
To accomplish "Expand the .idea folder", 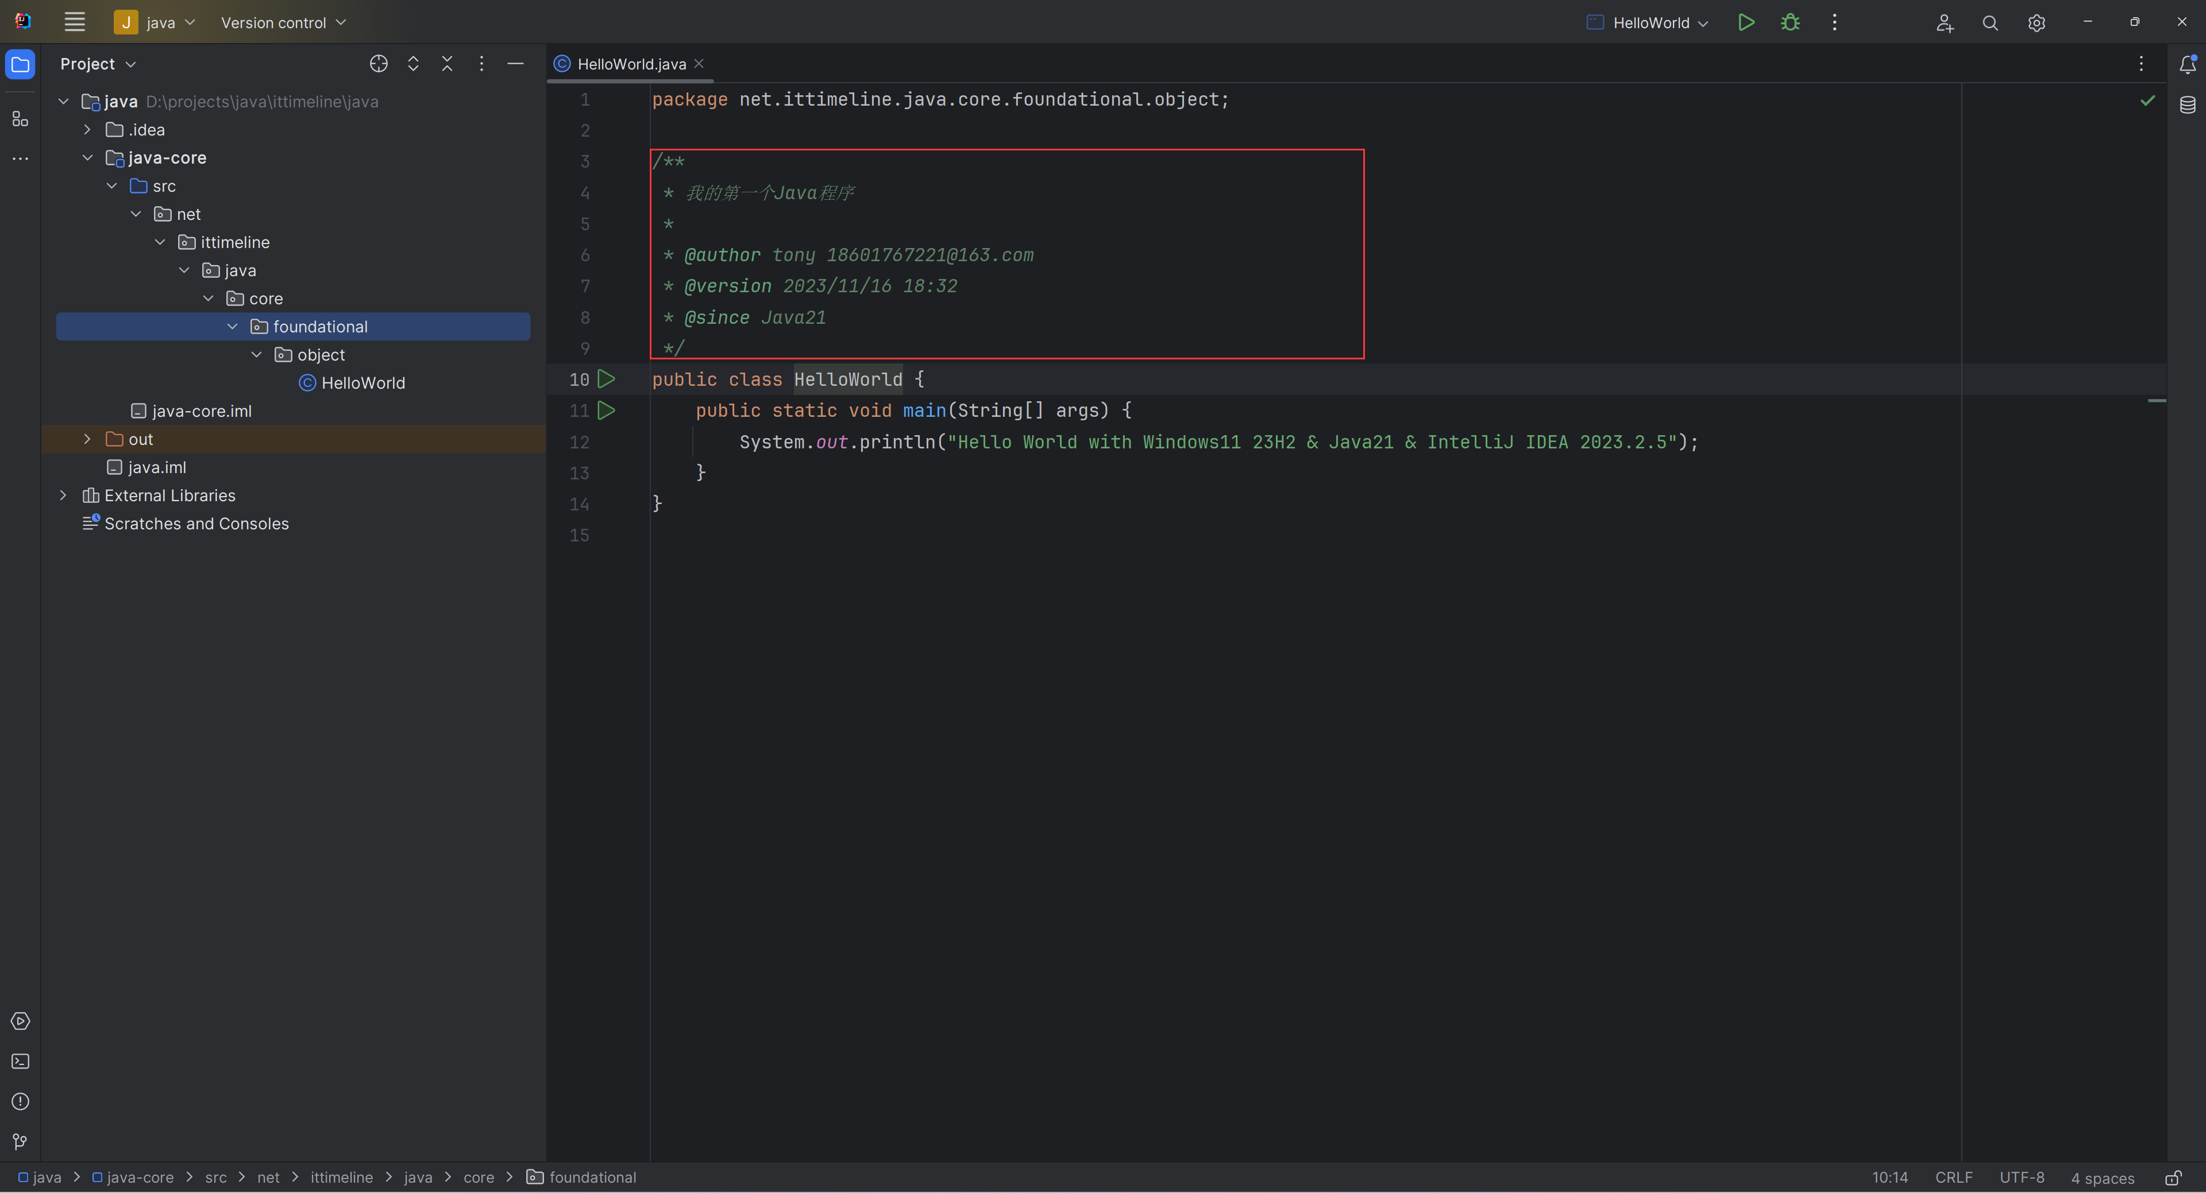I will (87, 130).
